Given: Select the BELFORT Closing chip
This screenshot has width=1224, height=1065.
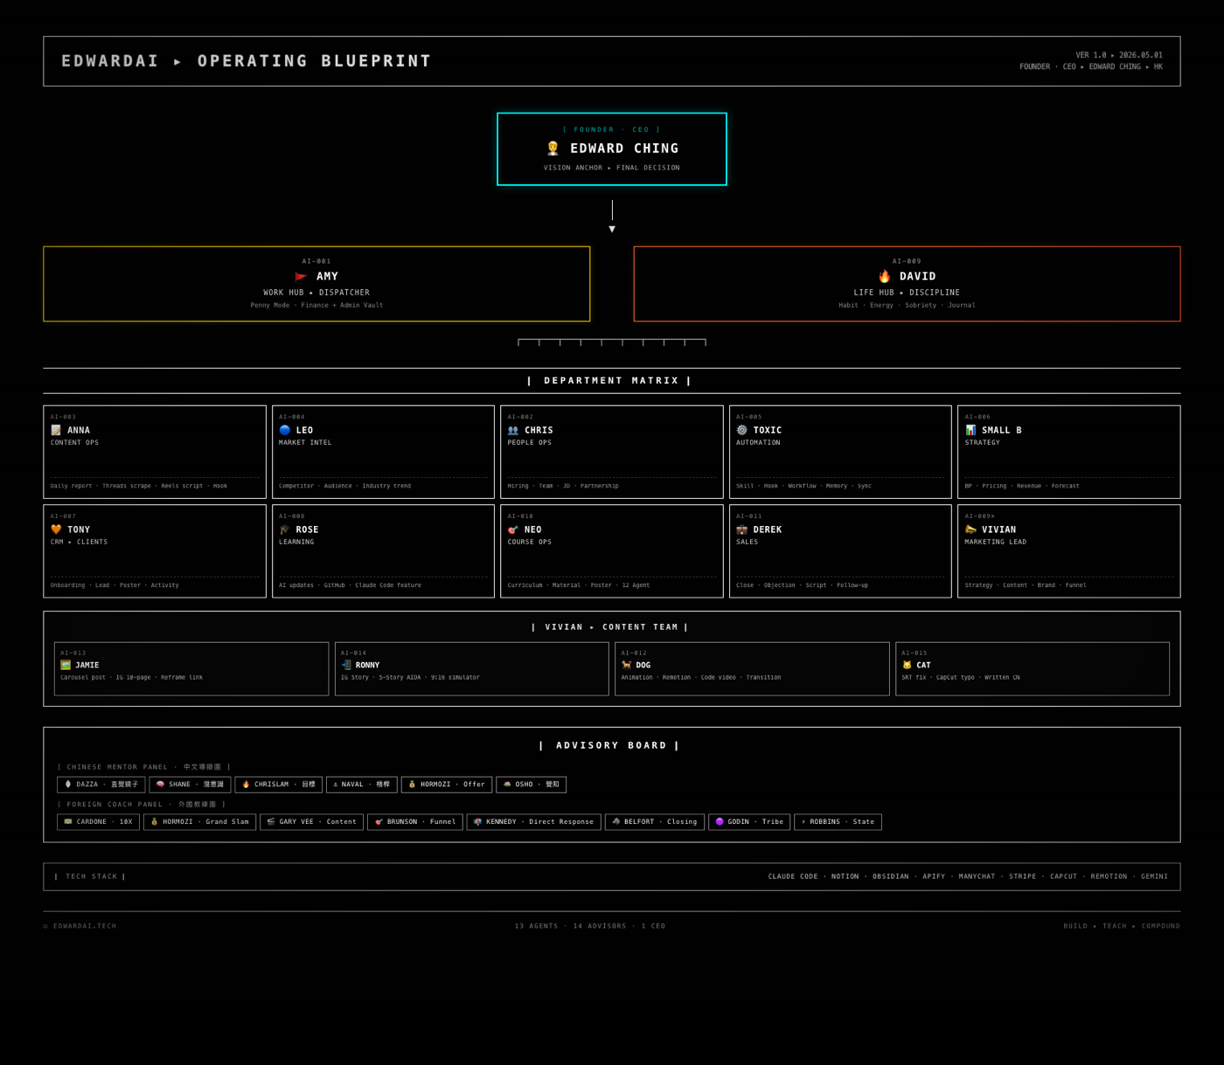Looking at the screenshot, I should click(654, 821).
